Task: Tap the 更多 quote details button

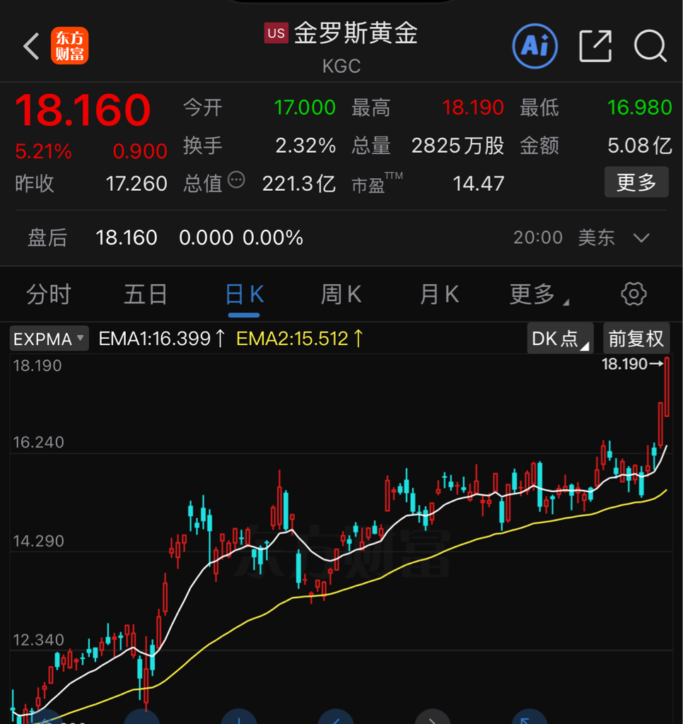Action: (x=636, y=182)
